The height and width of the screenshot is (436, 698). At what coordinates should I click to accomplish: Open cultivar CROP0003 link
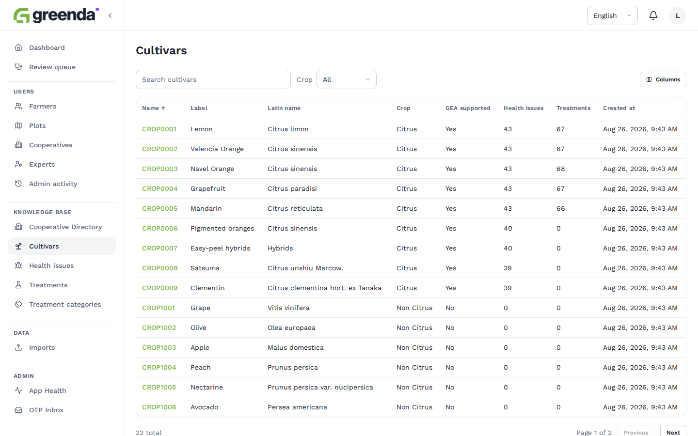pyautogui.click(x=160, y=169)
